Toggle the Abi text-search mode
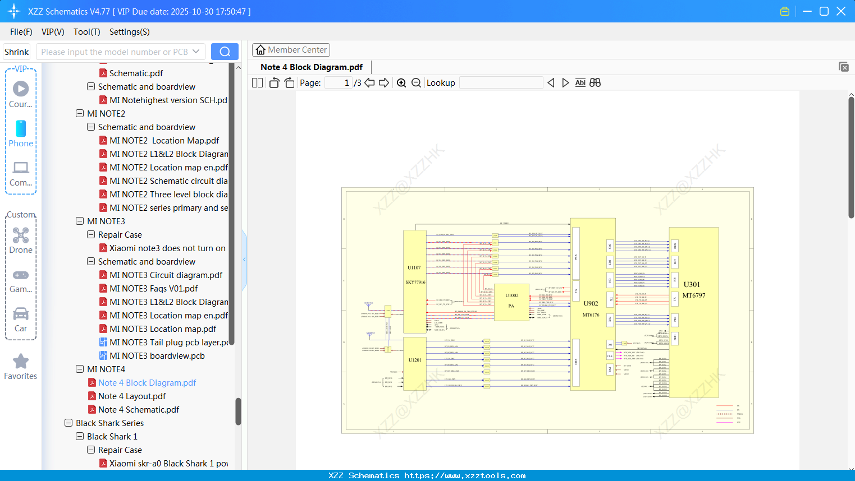855x481 pixels. (x=580, y=82)
